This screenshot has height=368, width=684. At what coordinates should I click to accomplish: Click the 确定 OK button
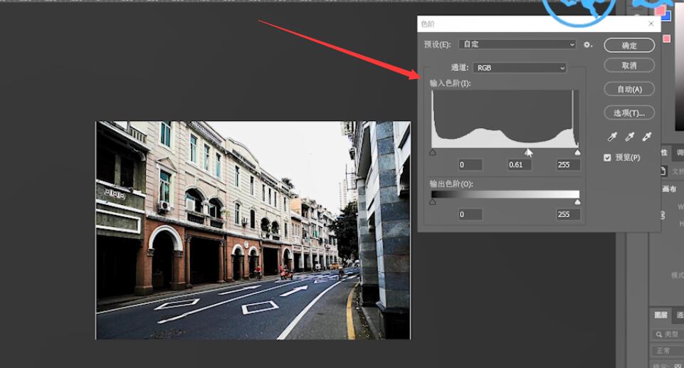tap(629, 46)
